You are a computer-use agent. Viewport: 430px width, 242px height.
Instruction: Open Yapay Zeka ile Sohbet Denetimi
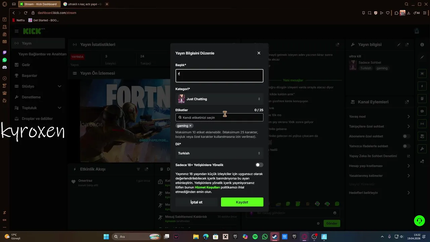pyautogui.click(x=380, y=156)
